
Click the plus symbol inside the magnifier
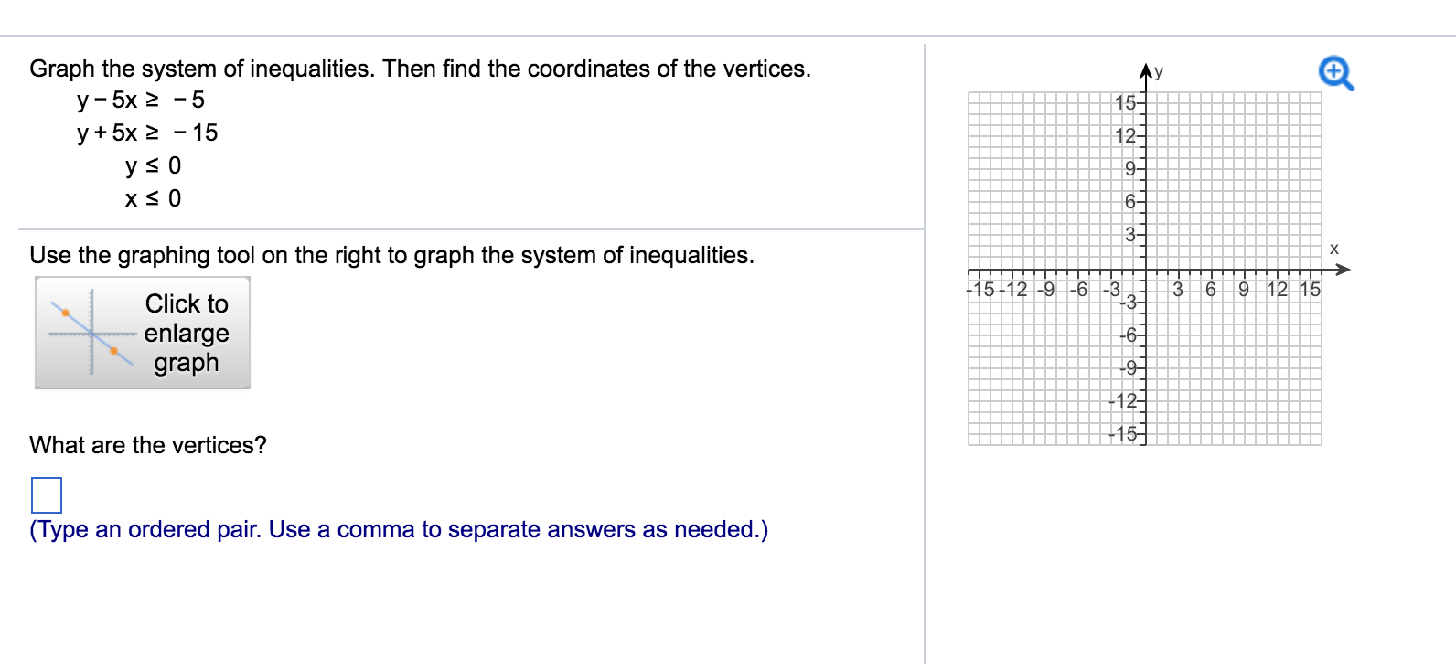coord(1333,70)
